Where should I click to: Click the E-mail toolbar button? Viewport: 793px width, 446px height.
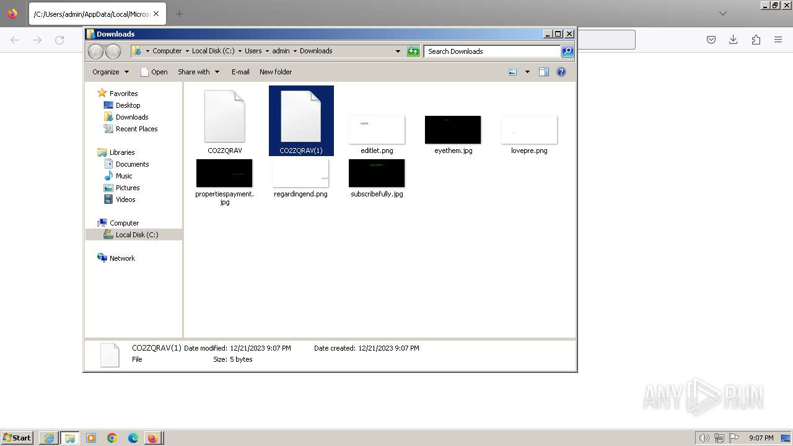240,72
